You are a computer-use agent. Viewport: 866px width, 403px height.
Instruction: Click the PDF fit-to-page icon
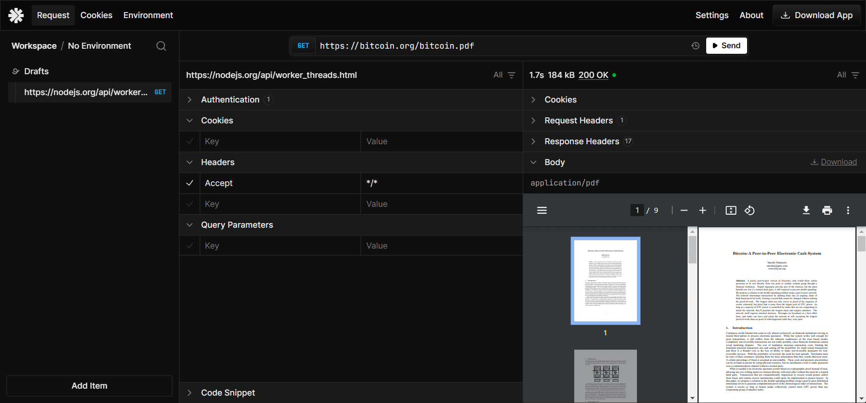[731, 211]
